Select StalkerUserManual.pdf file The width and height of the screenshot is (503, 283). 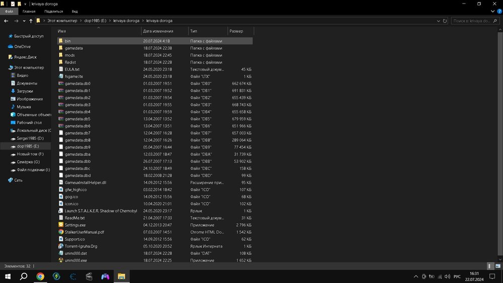pyautogui.click(x=84, y=232)
